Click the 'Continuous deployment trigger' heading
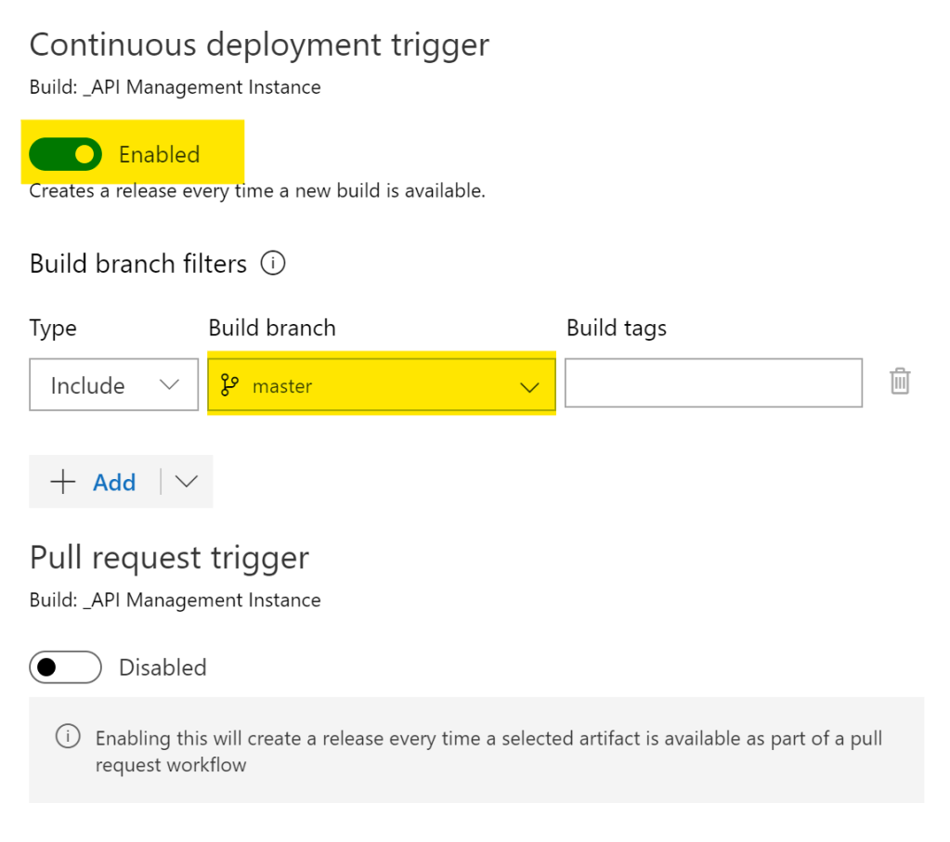Viewport: 950px width, 842px height. 259,45
